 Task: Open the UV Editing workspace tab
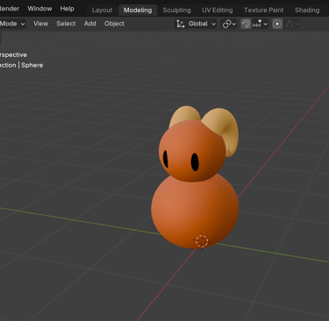218,11
